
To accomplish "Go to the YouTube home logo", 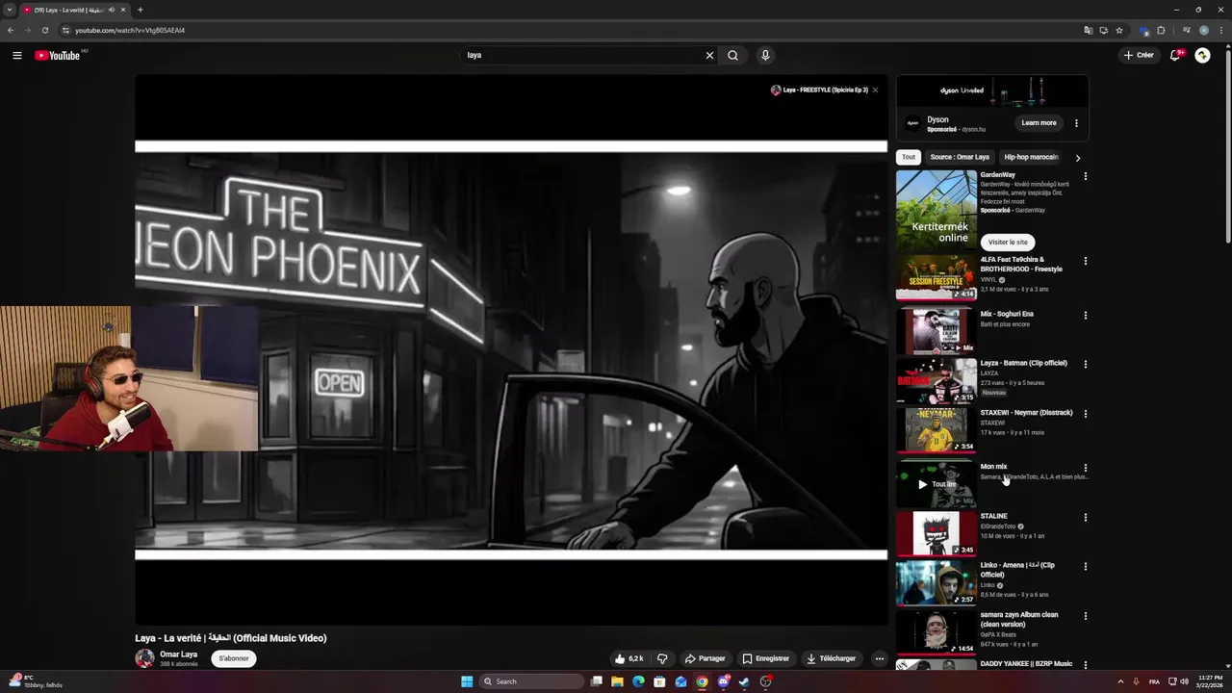I will (x=58, y=55).
